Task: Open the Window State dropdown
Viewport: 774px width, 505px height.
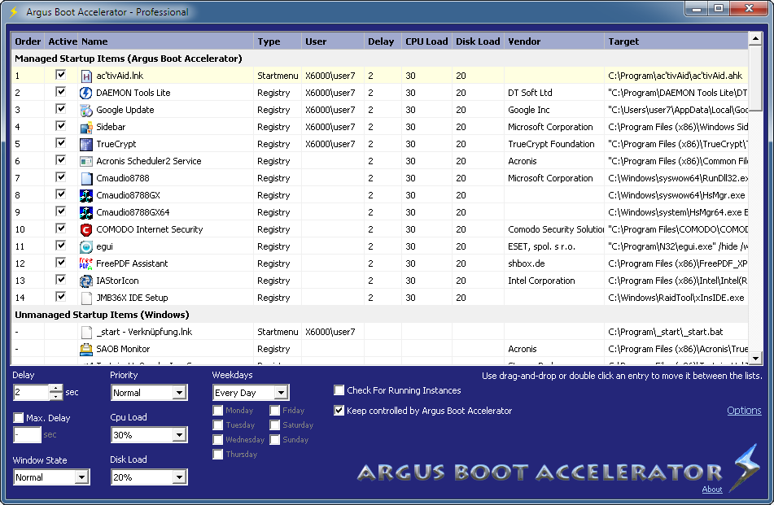Action: [x=81, y=478]
